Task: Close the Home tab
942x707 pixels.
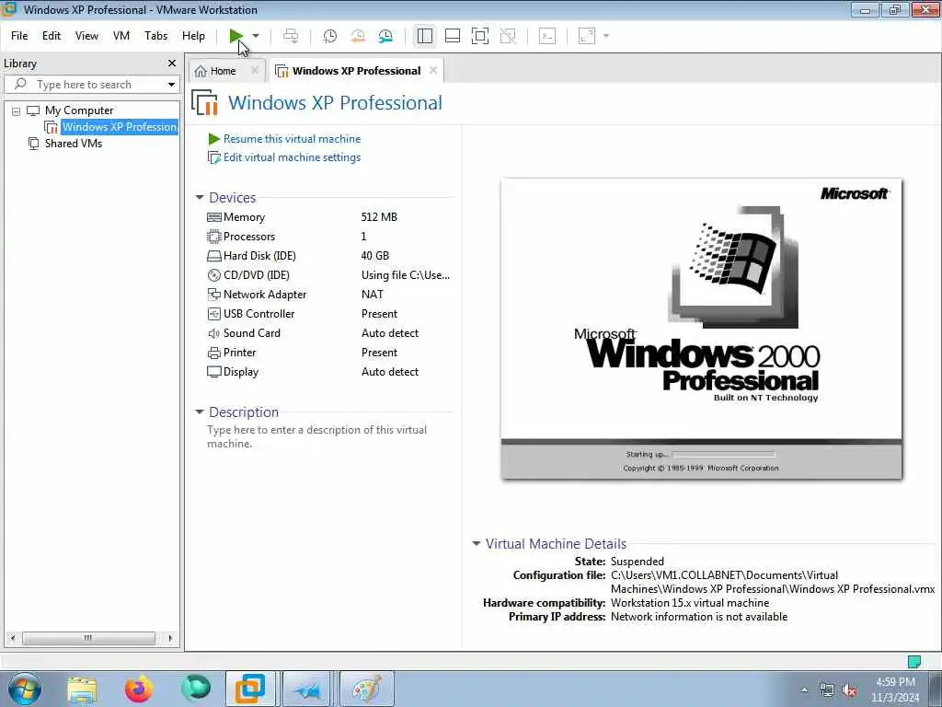Action: (255, 70)
